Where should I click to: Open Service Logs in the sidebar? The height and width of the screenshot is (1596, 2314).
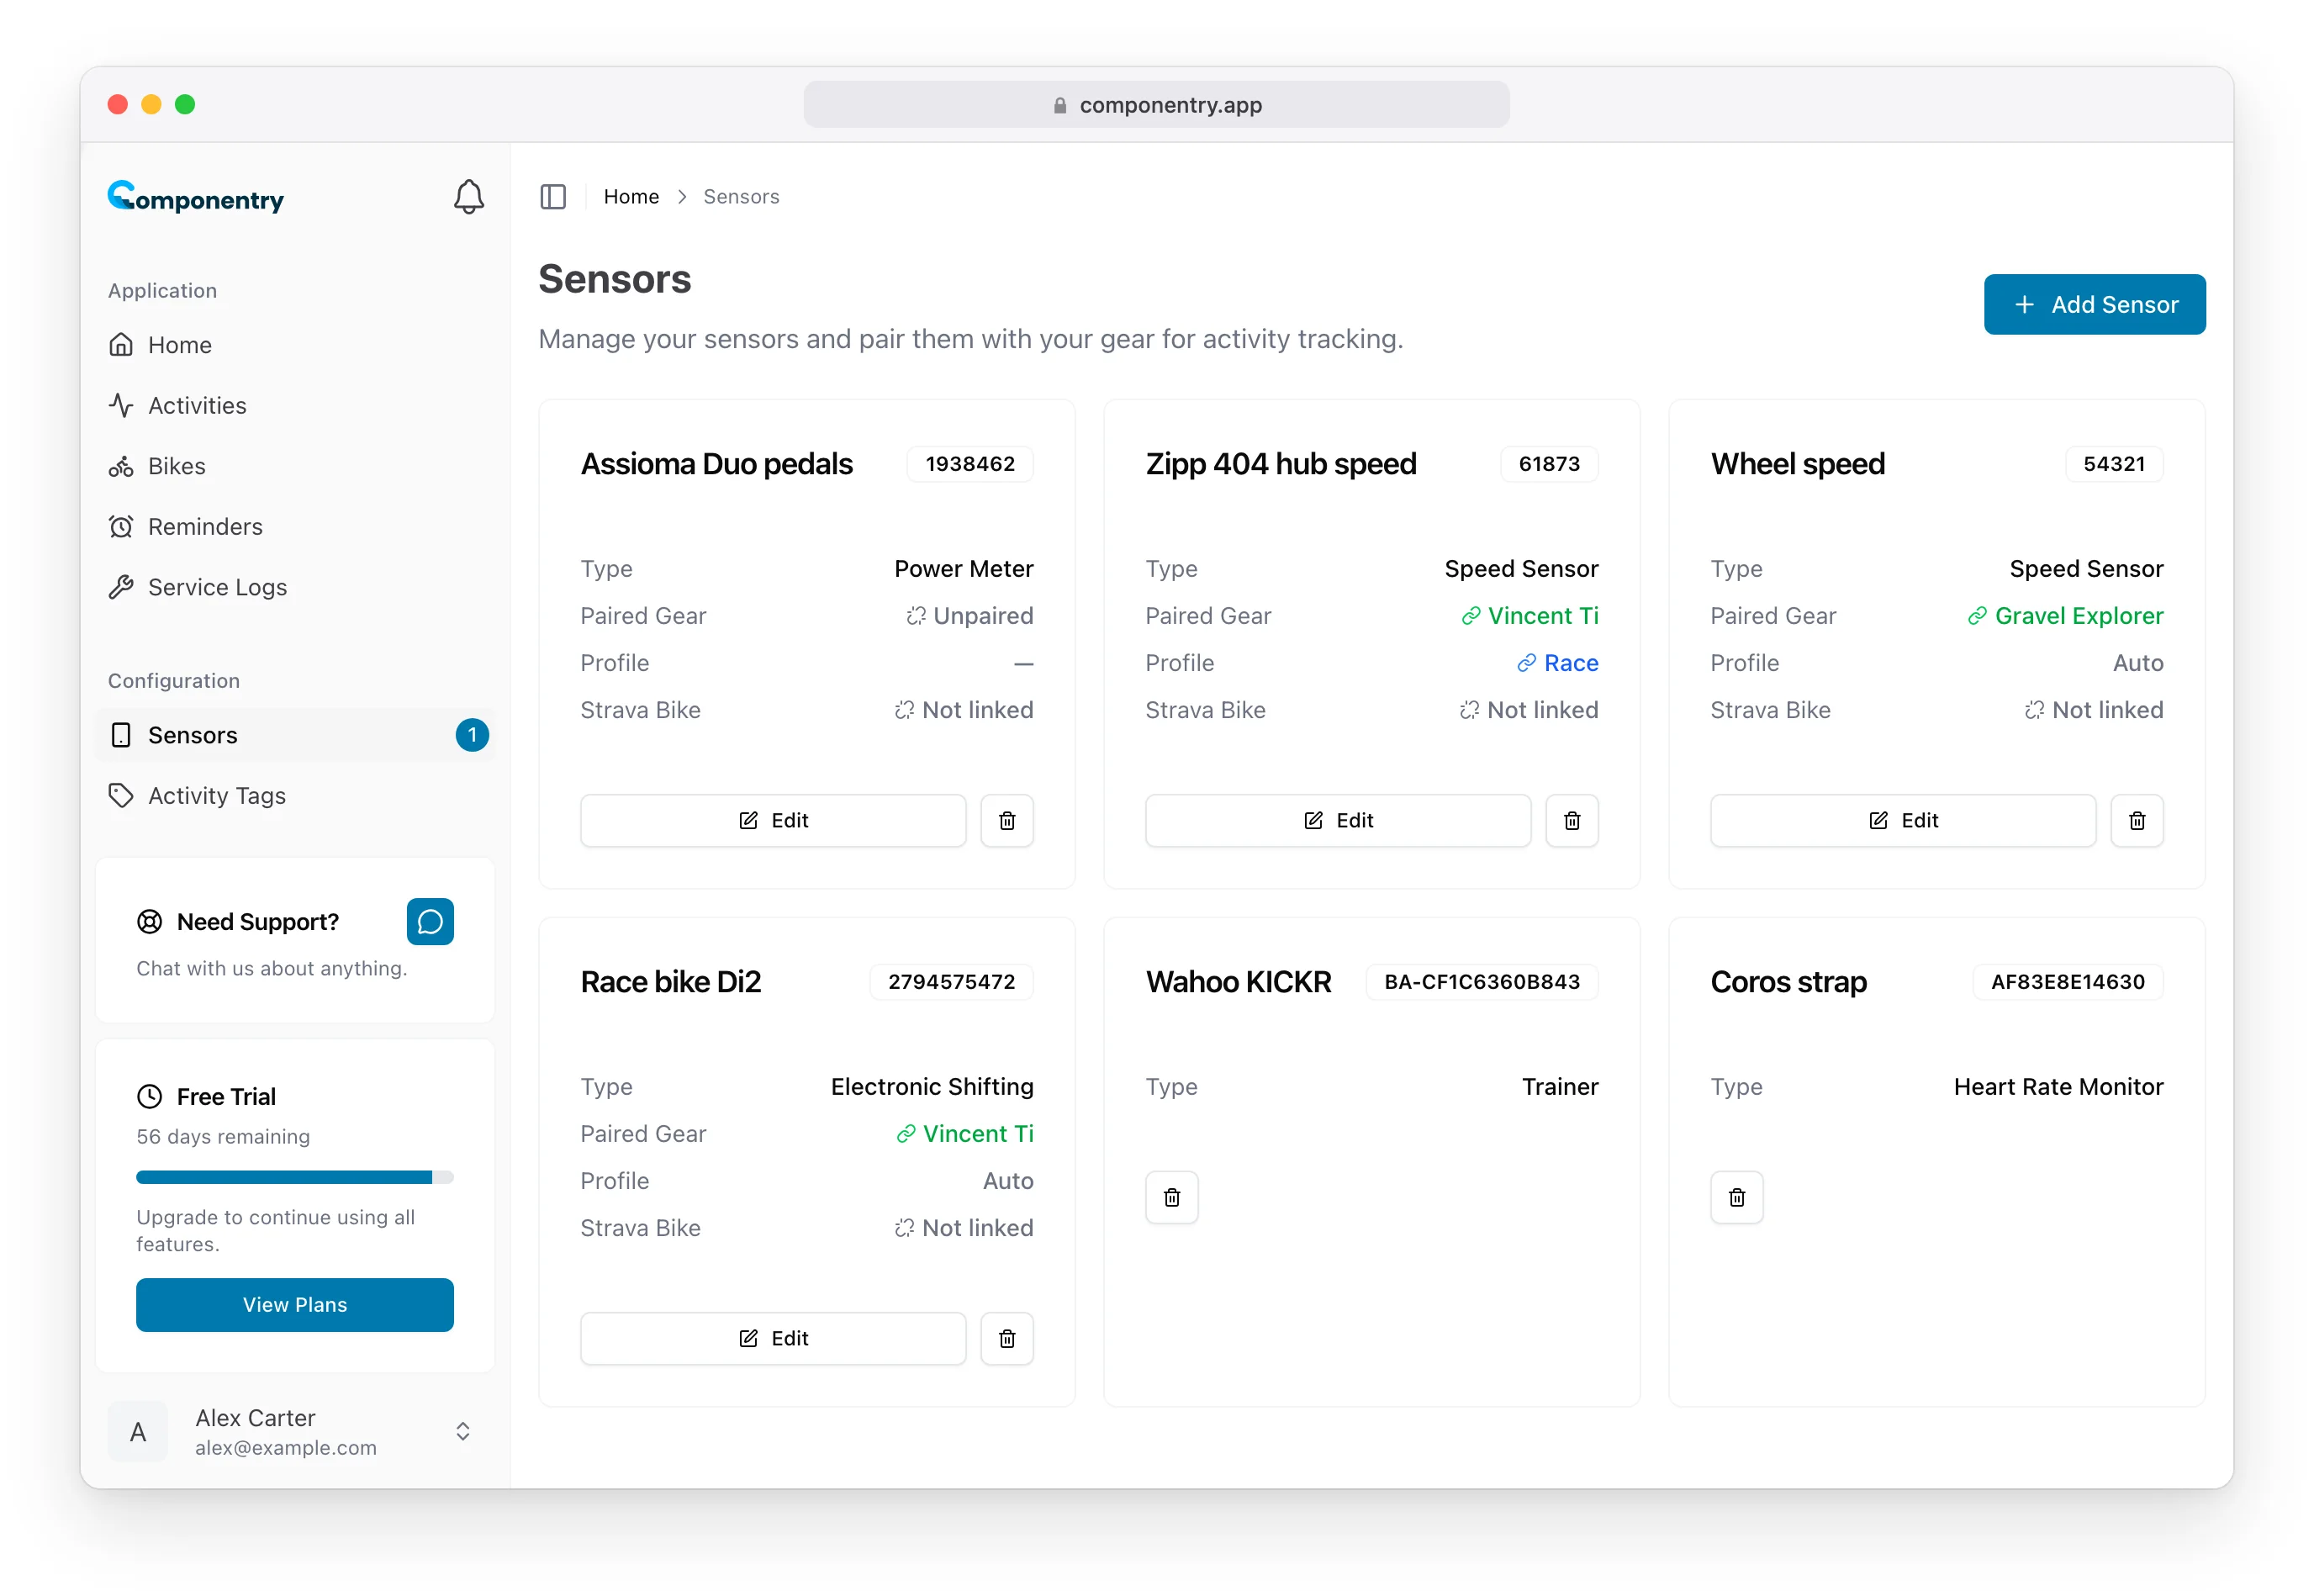pos(295,587)
